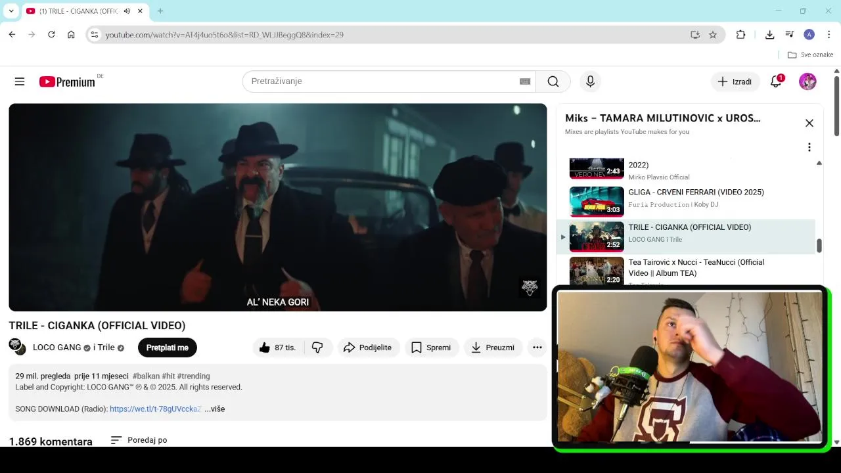841x473 pixels.
Task: Click the Miks playlist title
Action: point(663,118)
